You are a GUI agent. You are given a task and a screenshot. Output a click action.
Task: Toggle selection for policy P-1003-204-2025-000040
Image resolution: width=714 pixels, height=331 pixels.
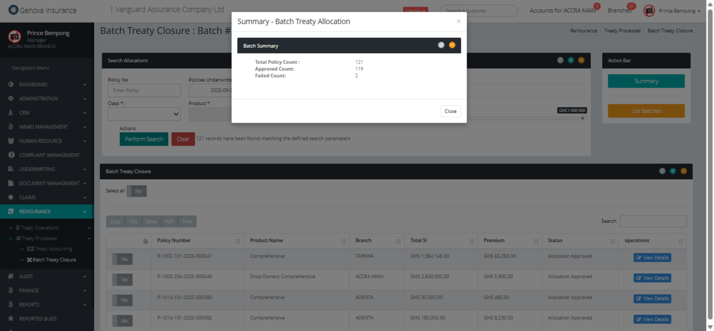pos(123,280)
